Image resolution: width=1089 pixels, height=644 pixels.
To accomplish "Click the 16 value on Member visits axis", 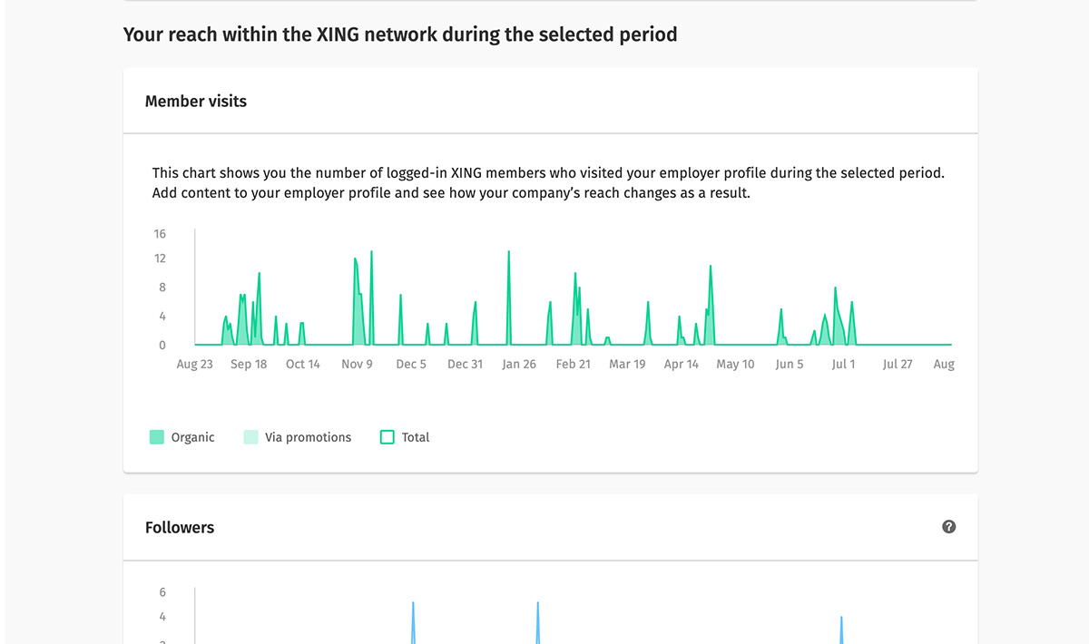I will click(160, 234).
